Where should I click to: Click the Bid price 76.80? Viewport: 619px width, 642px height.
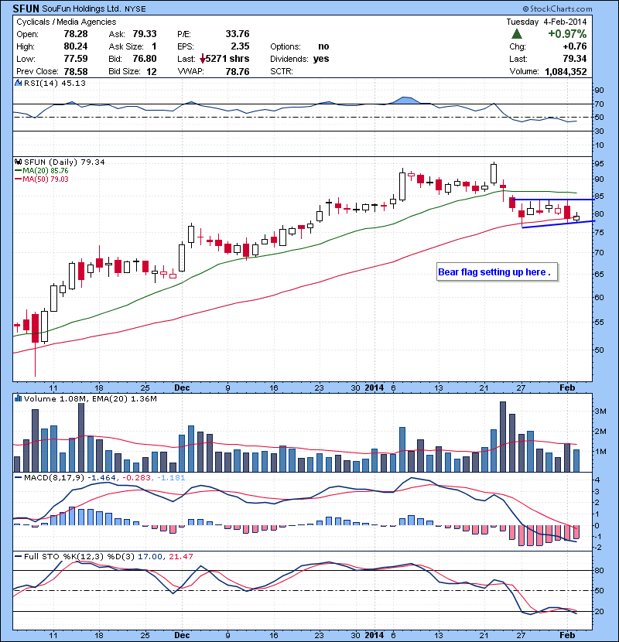click(x=145, y=59)
